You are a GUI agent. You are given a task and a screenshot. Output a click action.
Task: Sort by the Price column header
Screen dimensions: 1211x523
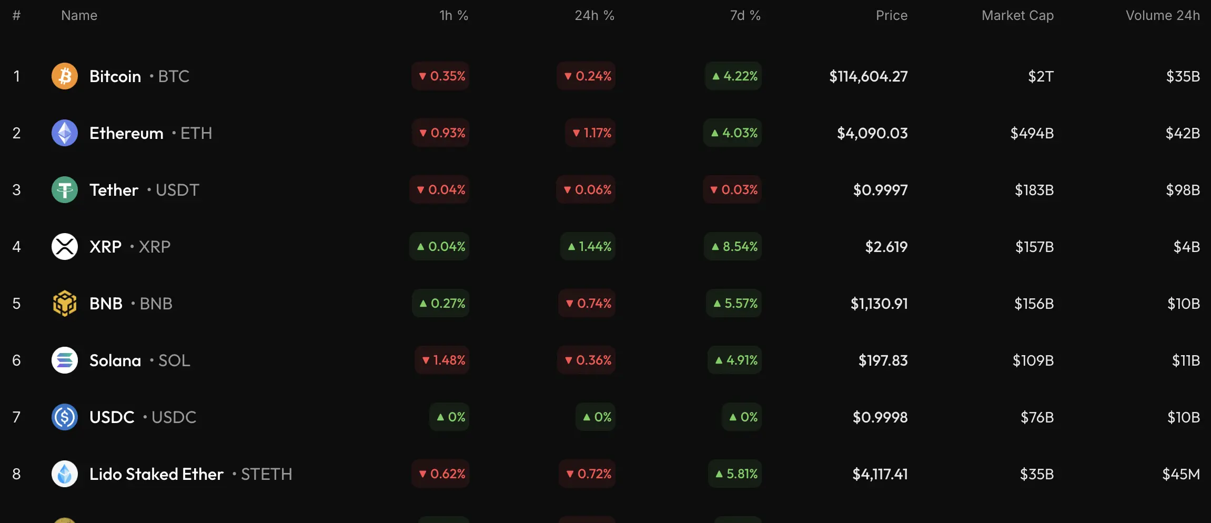tap(891, 16)
